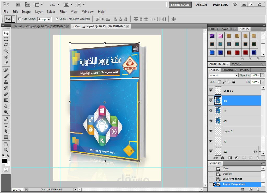Image resolution: width=267 pixels, height=193 pixels.
Task: Apply the pink style in top row
Action: pos(220,36)
